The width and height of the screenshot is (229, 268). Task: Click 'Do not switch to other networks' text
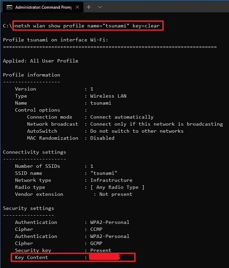point(137,131)
